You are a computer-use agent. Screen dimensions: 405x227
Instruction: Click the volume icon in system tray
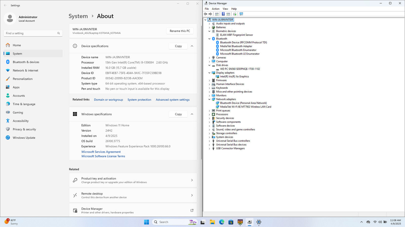(380, 222)
